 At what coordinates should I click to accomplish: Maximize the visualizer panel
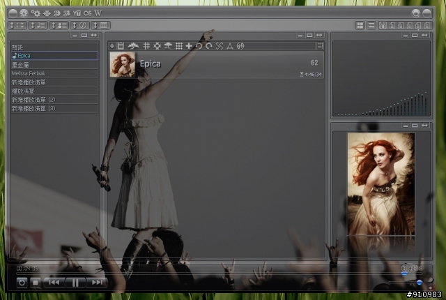(x=415, y=36)
